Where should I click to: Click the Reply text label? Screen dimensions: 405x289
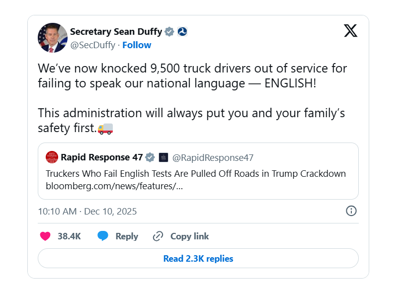point(127,236)
